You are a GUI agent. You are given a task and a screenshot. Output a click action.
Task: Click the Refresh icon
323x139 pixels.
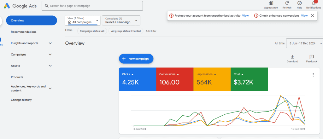pyautogui.click(x=287, y=3)
